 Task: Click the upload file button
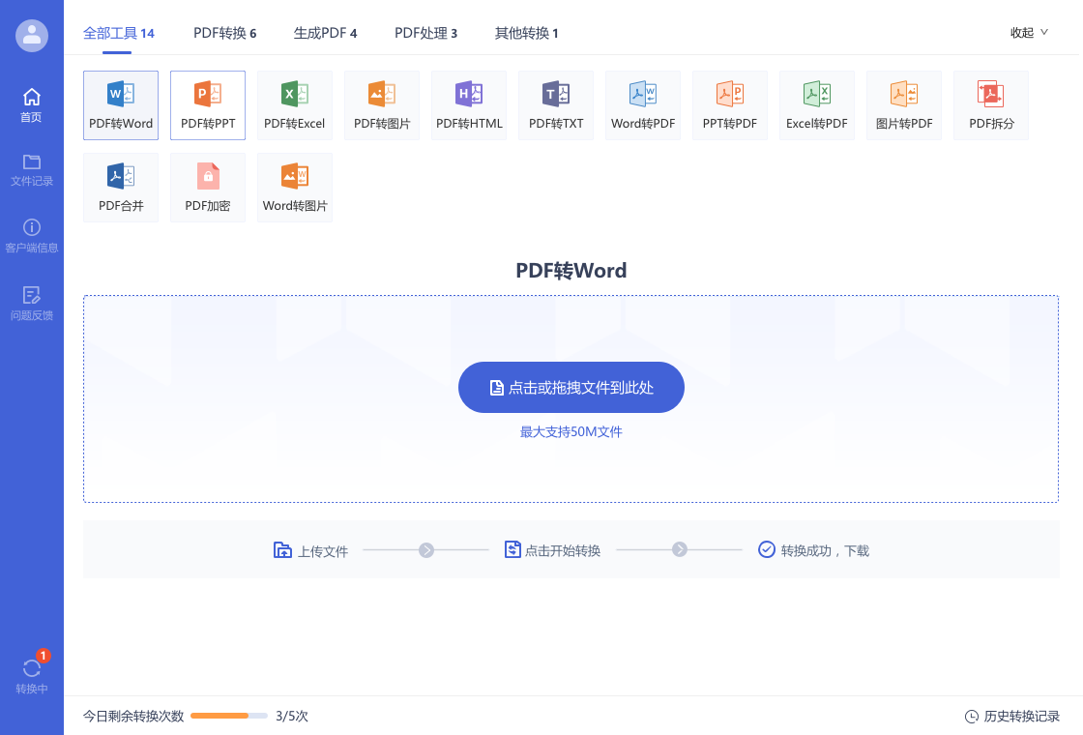click(x=571, y=387)
